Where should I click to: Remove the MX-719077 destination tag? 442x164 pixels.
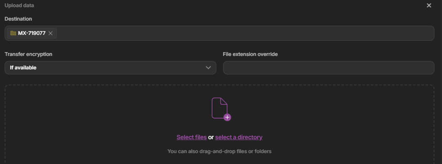[51, 33]
